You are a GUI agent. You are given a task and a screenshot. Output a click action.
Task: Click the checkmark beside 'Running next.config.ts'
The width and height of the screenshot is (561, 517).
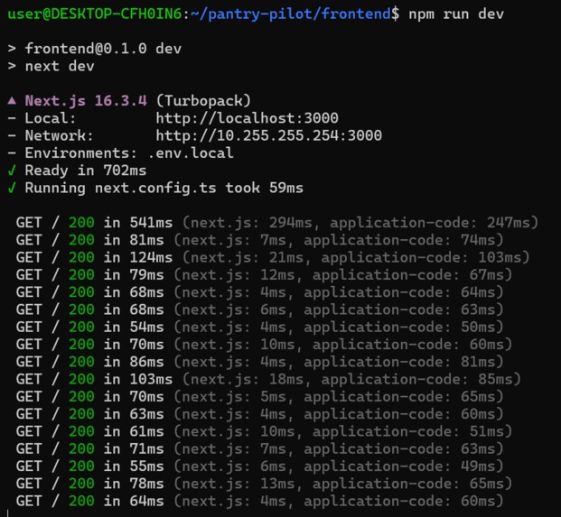tap(12, 188)
